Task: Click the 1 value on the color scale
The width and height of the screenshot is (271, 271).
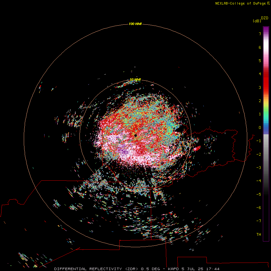Action: pos(260,114)
